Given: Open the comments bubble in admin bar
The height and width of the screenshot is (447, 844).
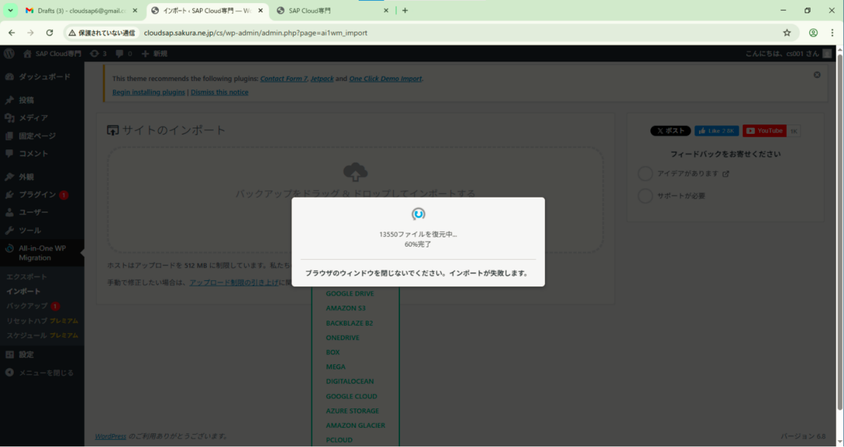Looking at the screenshot, I should click(124, 53).
